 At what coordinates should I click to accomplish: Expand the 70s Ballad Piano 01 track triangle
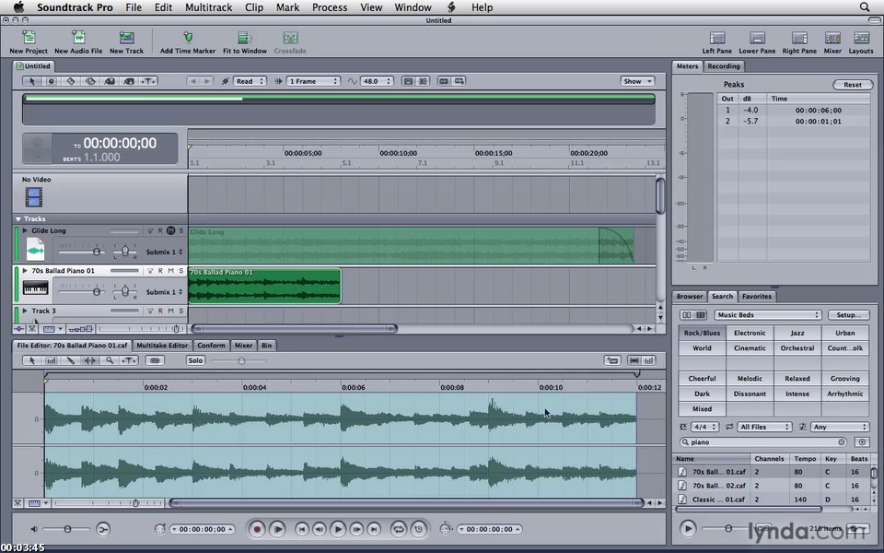point(25,271)
